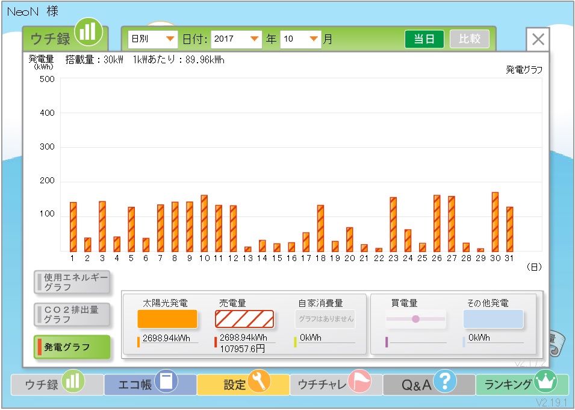Viewport: 575px width, 410px height.
Task: Click the 26 label on the day axis
Action: pos(437,258)
